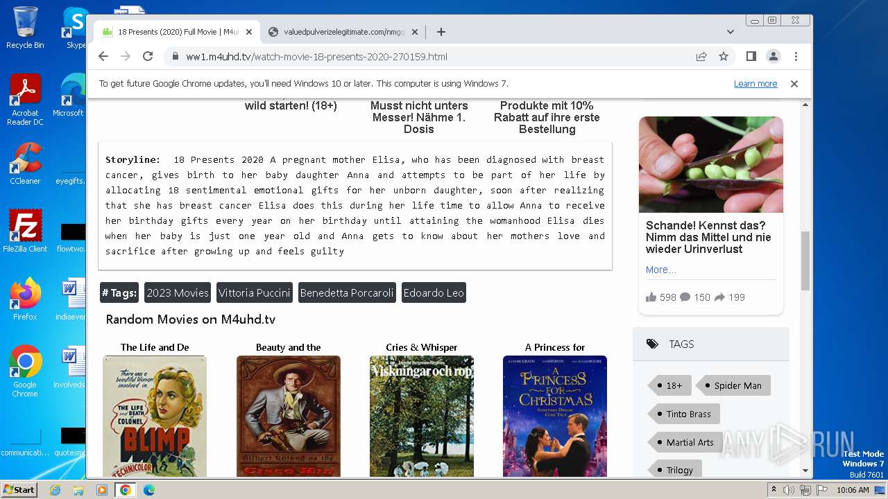Viewport: 888px width, 499px height.
Task: Open CCleaner desktop icon
Action: (x=25, y=164)
